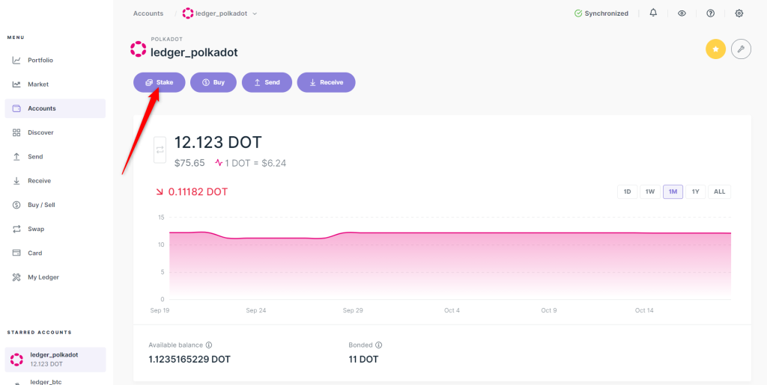767x385 pixels.
Task: Open starred account ledger_polkadot in sidebar
Action: [x=54, y=359]
